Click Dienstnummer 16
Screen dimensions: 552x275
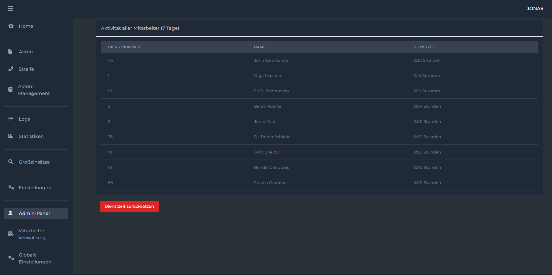point(110,167)
